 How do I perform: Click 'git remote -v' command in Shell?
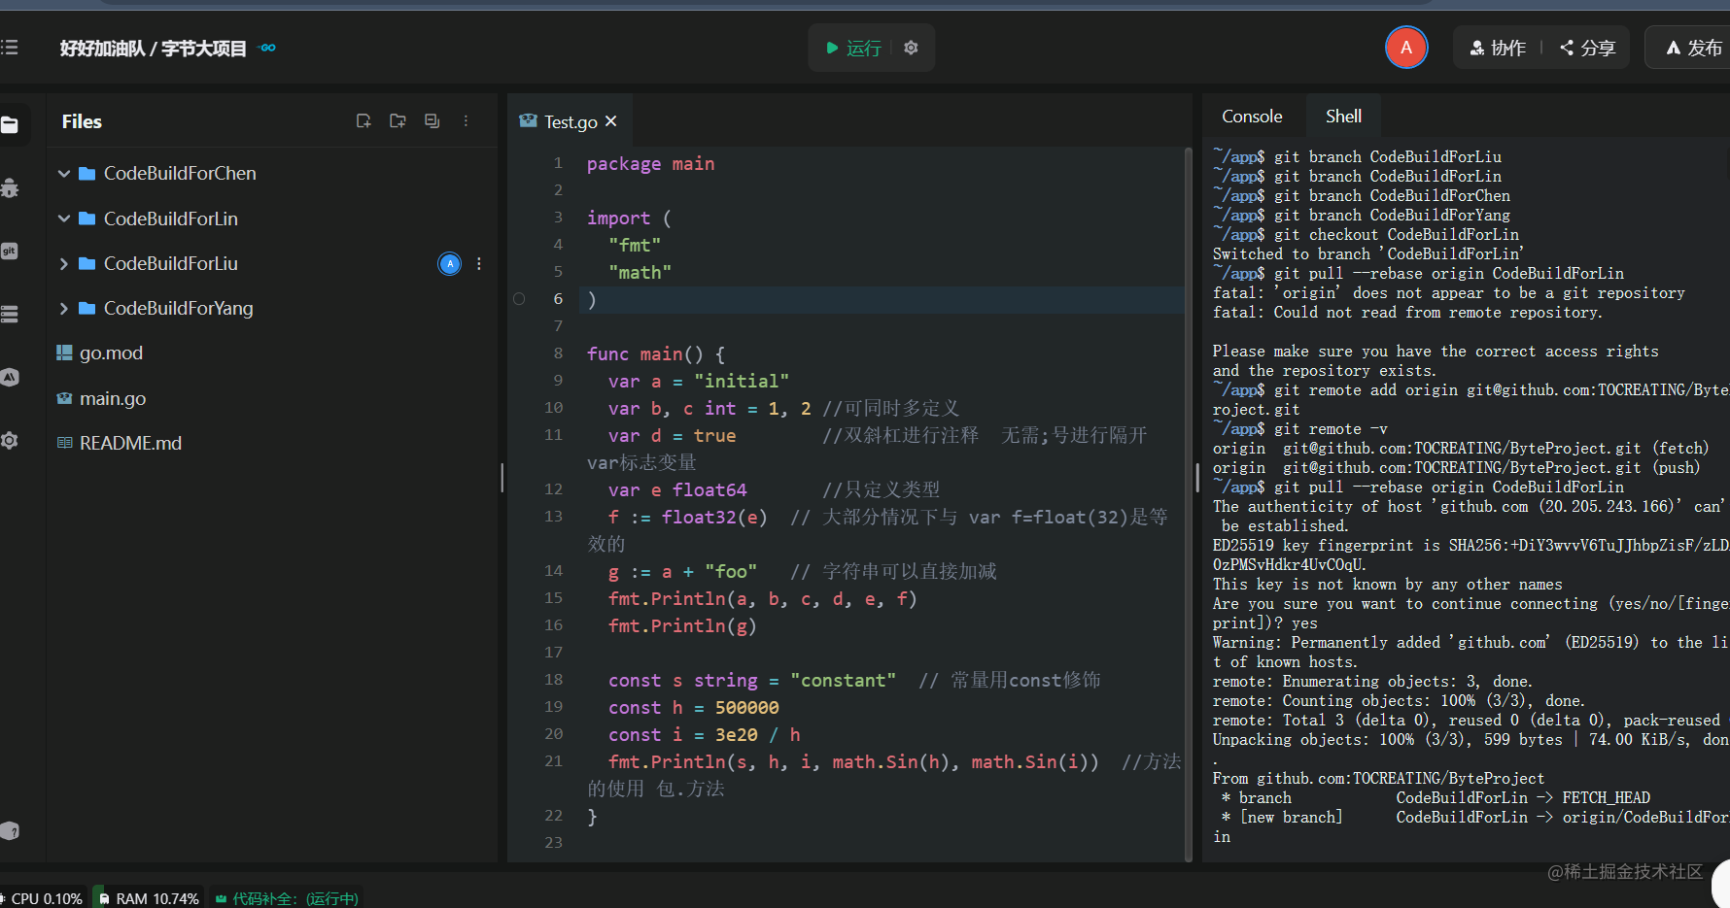1331,429
